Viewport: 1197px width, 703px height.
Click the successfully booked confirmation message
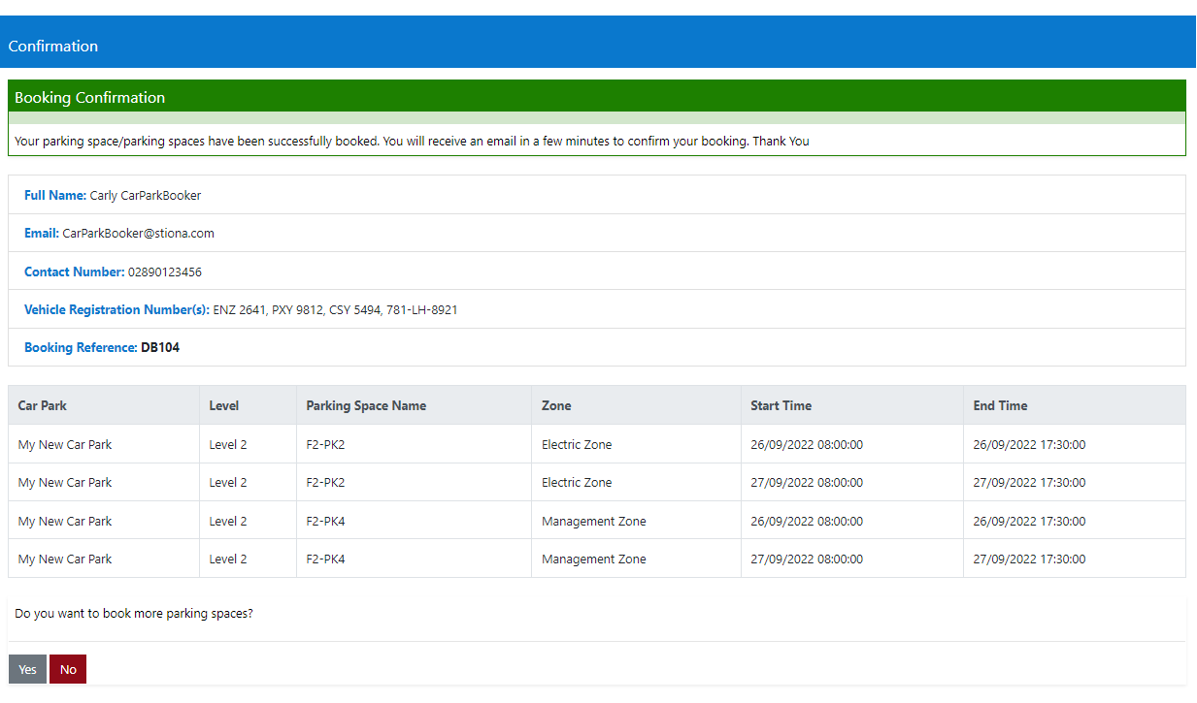point(412,141)
